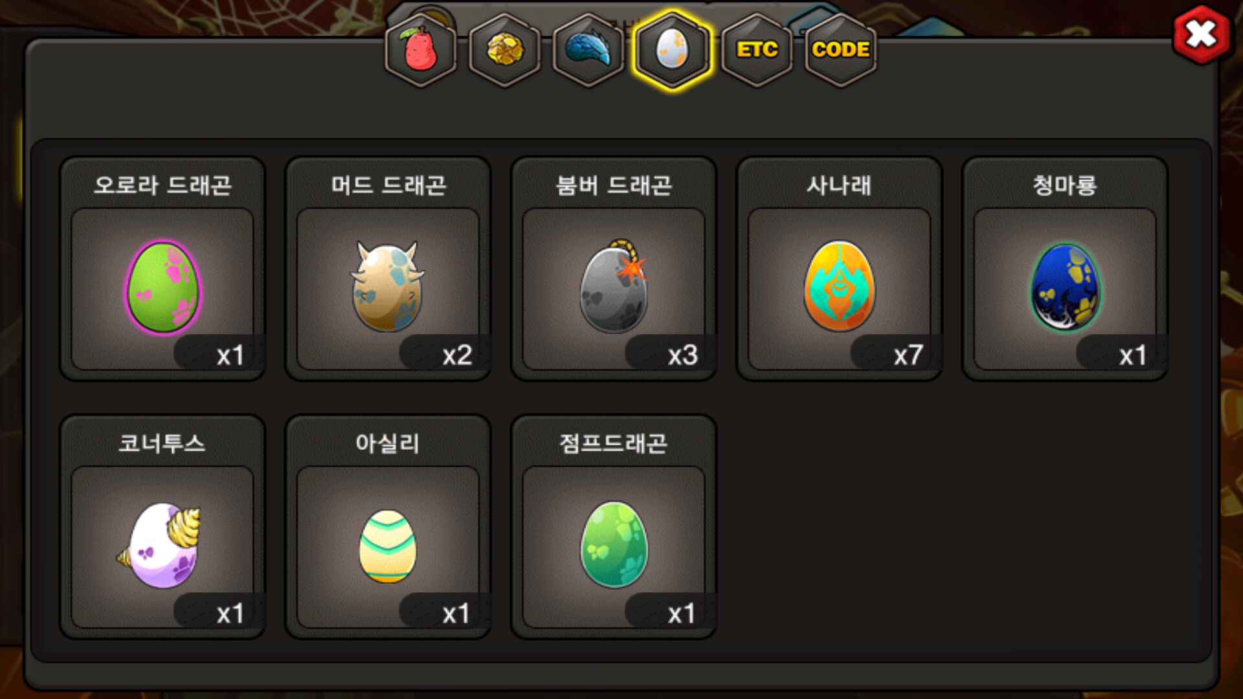Click the 아실리 card title text

pos(388,443)
